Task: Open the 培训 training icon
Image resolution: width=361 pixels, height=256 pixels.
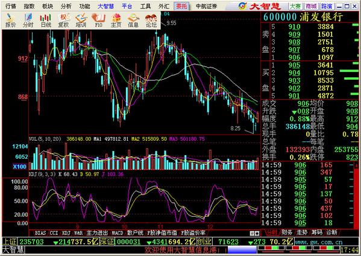Action: [x=81, y=21]
